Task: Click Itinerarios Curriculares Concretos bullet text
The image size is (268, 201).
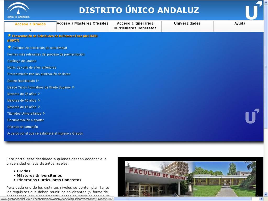Action: [49, 180]
